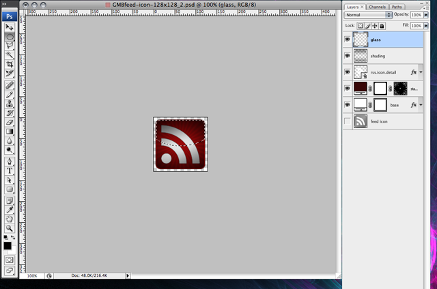The image size is (437, 289).
Task: Click the radial pattern mask thumbnail
Action: click(x=400, y=89)
